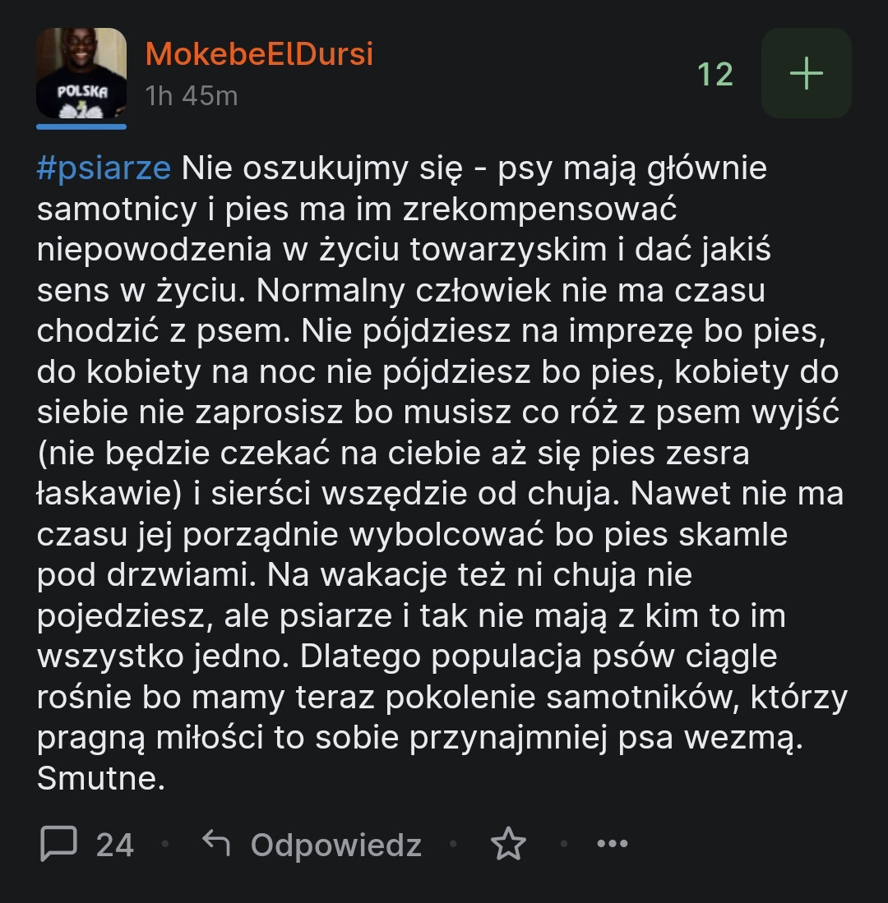Click the vote count showing 12
The image size is (888, 903).
point(715,75)
